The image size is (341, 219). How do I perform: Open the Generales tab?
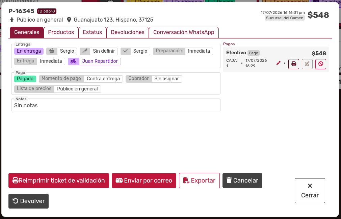(x=27, y=32)
